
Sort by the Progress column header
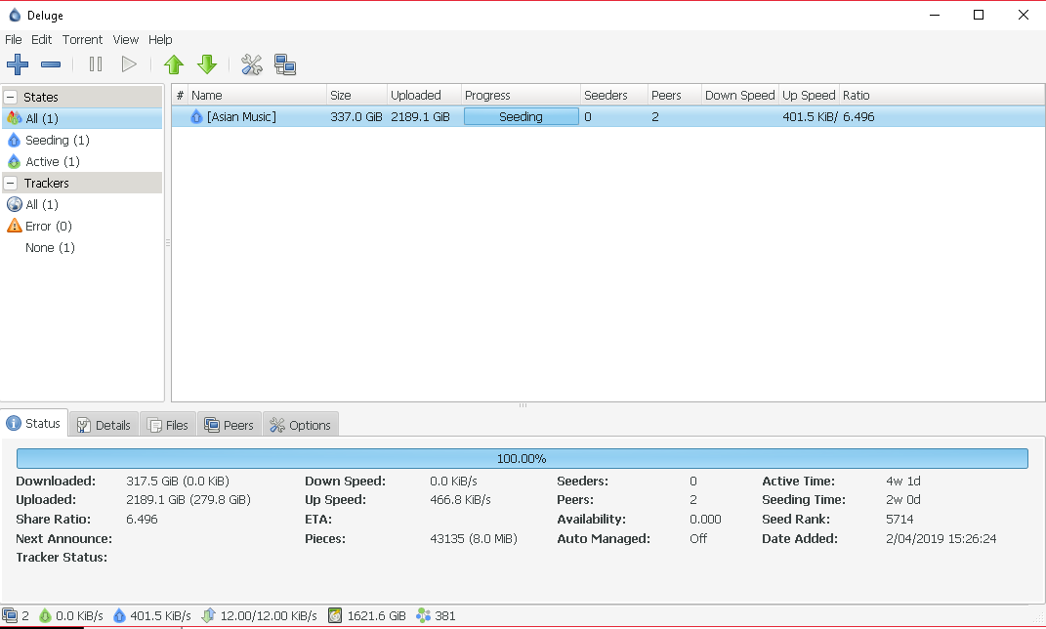[521, 96]
